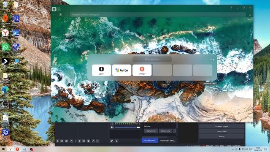Image resolution: width=270 pixels, height=152 pixels.
Task: Remove scene with OBS trash icon
Action: click(x=62, y=141)
